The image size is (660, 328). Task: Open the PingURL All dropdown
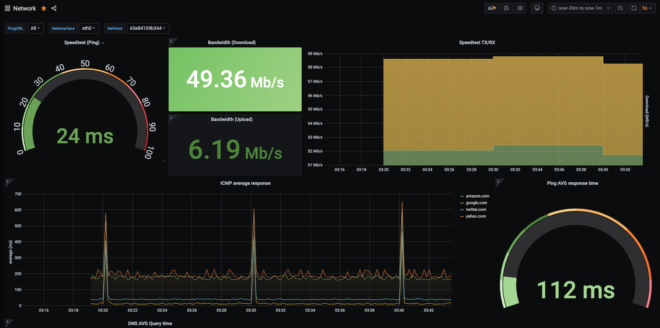pos(35,28)
